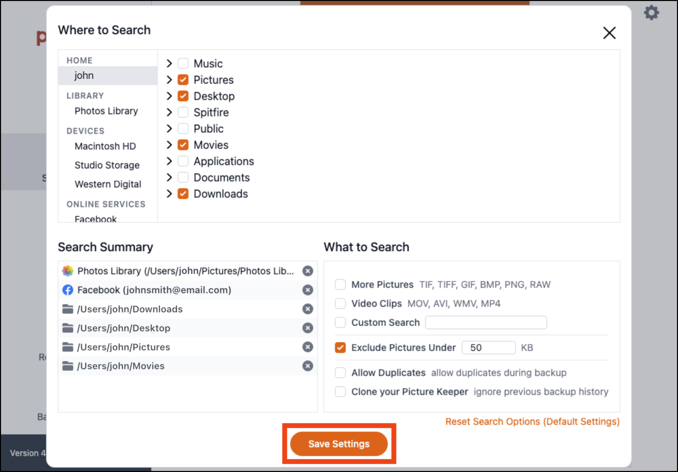Click the Pictures folder icon in summary
Viewport: 678px width, 472px height.
click(68, 347)
